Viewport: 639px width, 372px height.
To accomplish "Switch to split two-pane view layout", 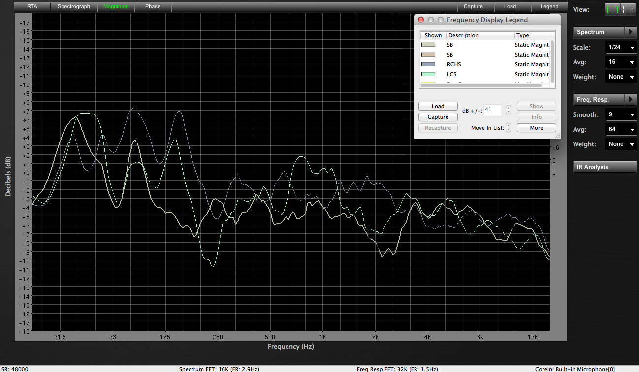I will tap(628, 9).
